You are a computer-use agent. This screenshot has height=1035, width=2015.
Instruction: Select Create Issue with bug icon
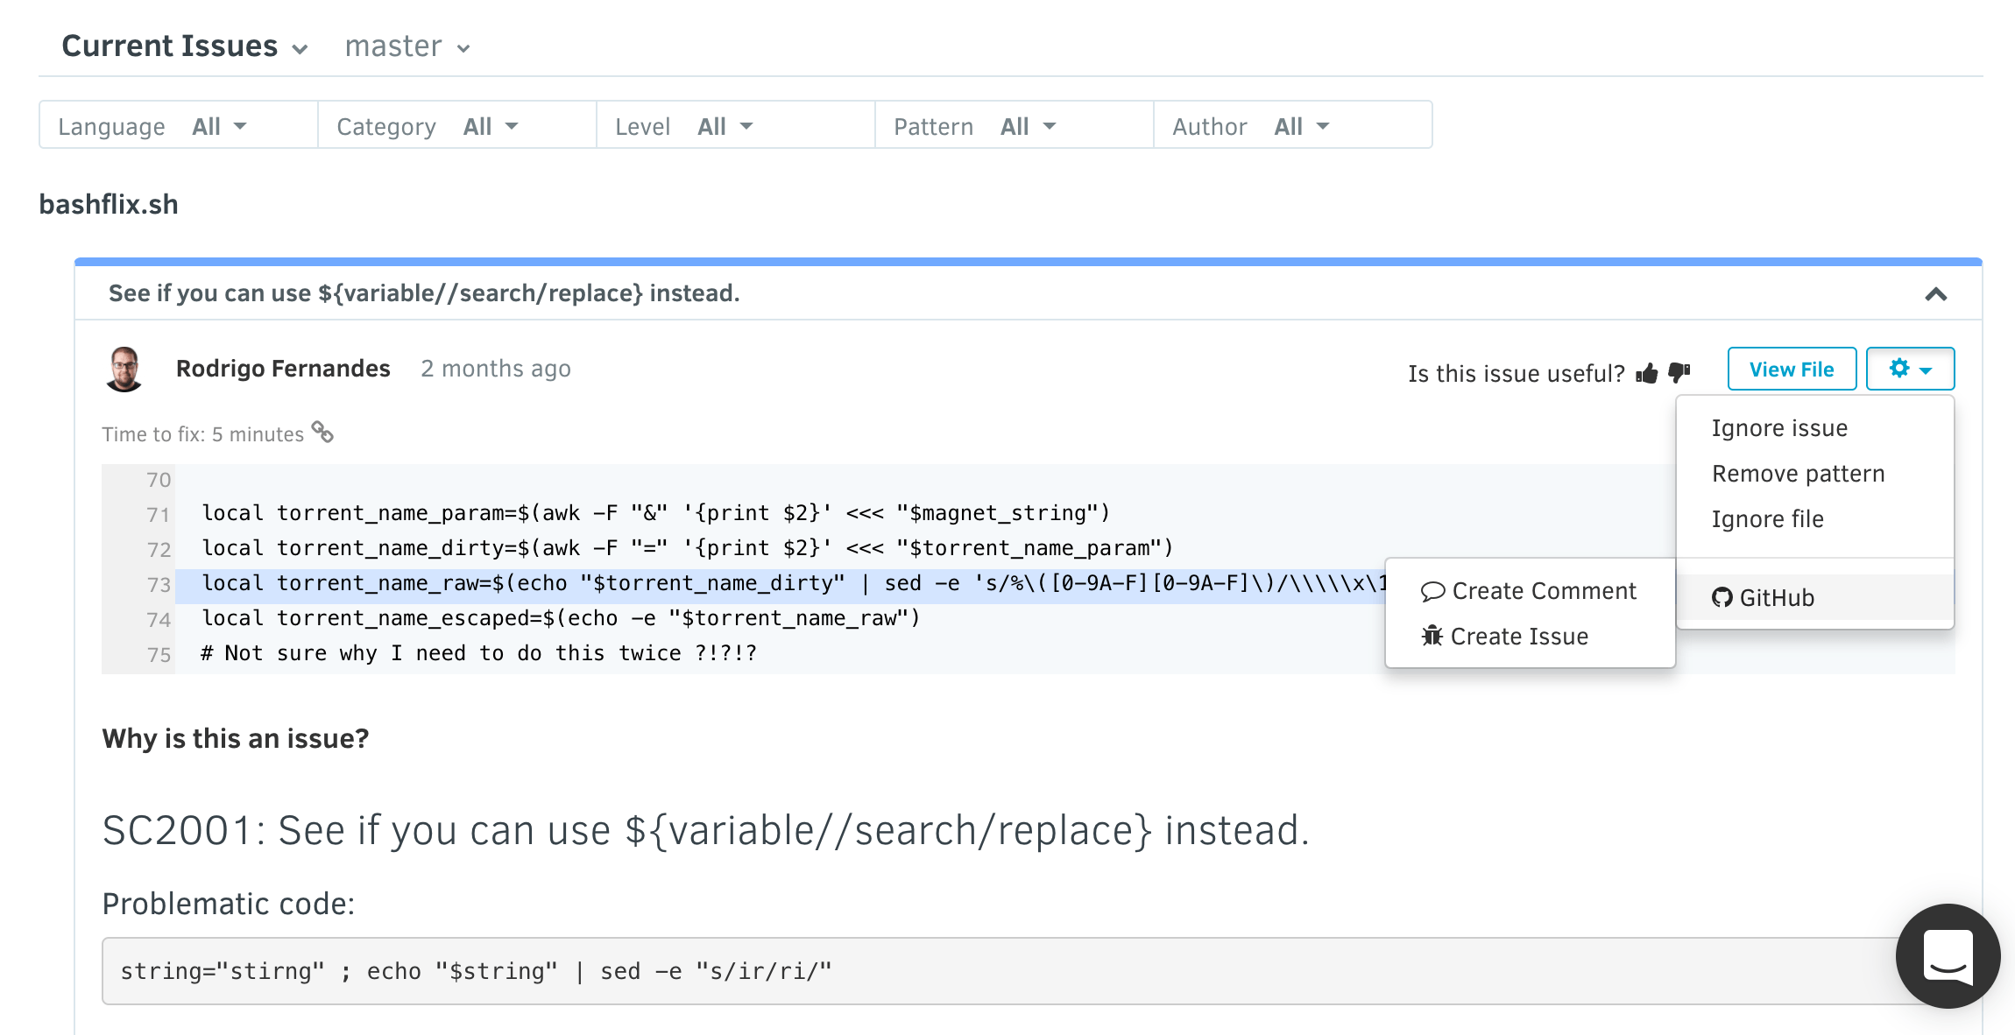1505,637
